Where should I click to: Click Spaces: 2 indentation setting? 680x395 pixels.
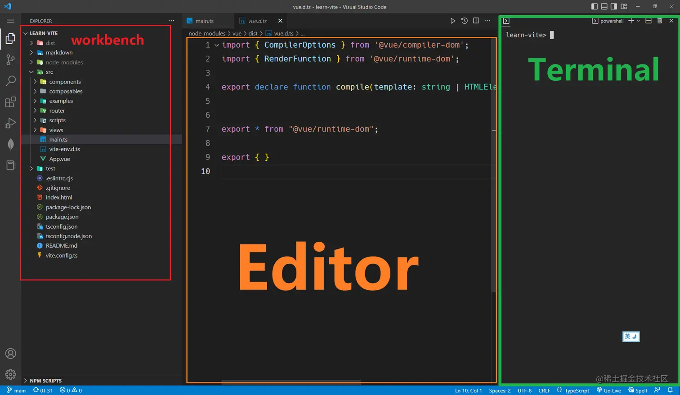(500, 391)
